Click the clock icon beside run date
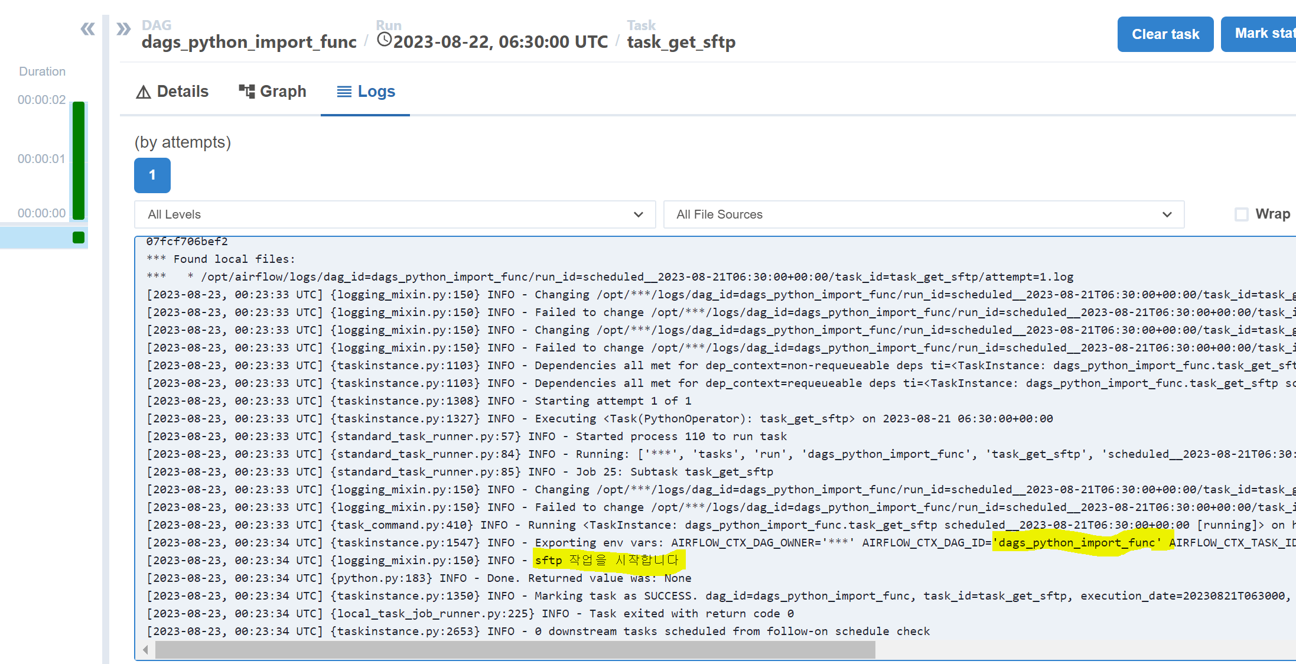This screenshot has width=1296, height=664. pos(385,40)
